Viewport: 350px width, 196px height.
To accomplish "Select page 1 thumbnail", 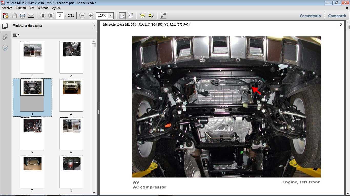I will click(x=32, y=57).
